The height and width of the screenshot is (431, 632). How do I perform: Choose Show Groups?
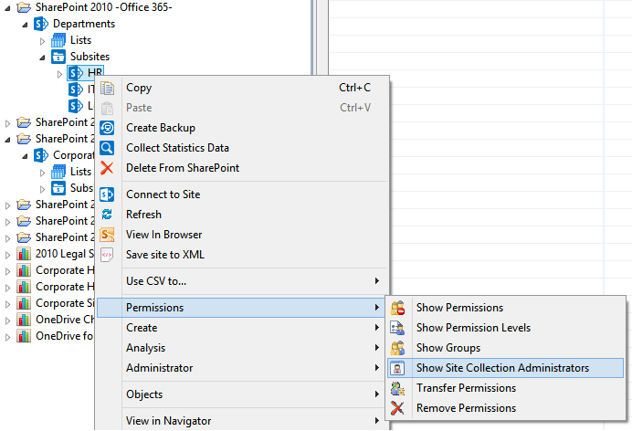point(505,348)
